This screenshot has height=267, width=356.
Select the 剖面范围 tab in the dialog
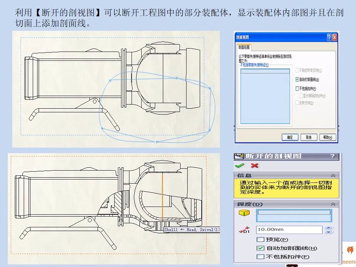click(244, 47)
